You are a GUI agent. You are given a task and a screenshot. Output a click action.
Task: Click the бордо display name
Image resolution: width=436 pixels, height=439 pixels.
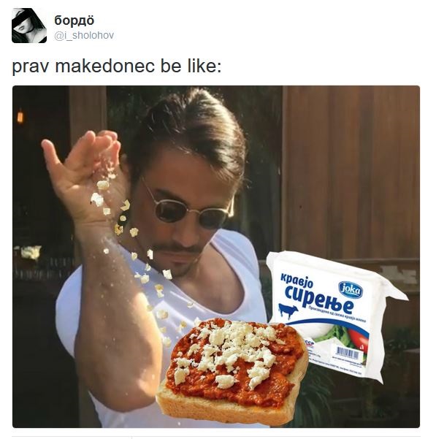(74, 20)
